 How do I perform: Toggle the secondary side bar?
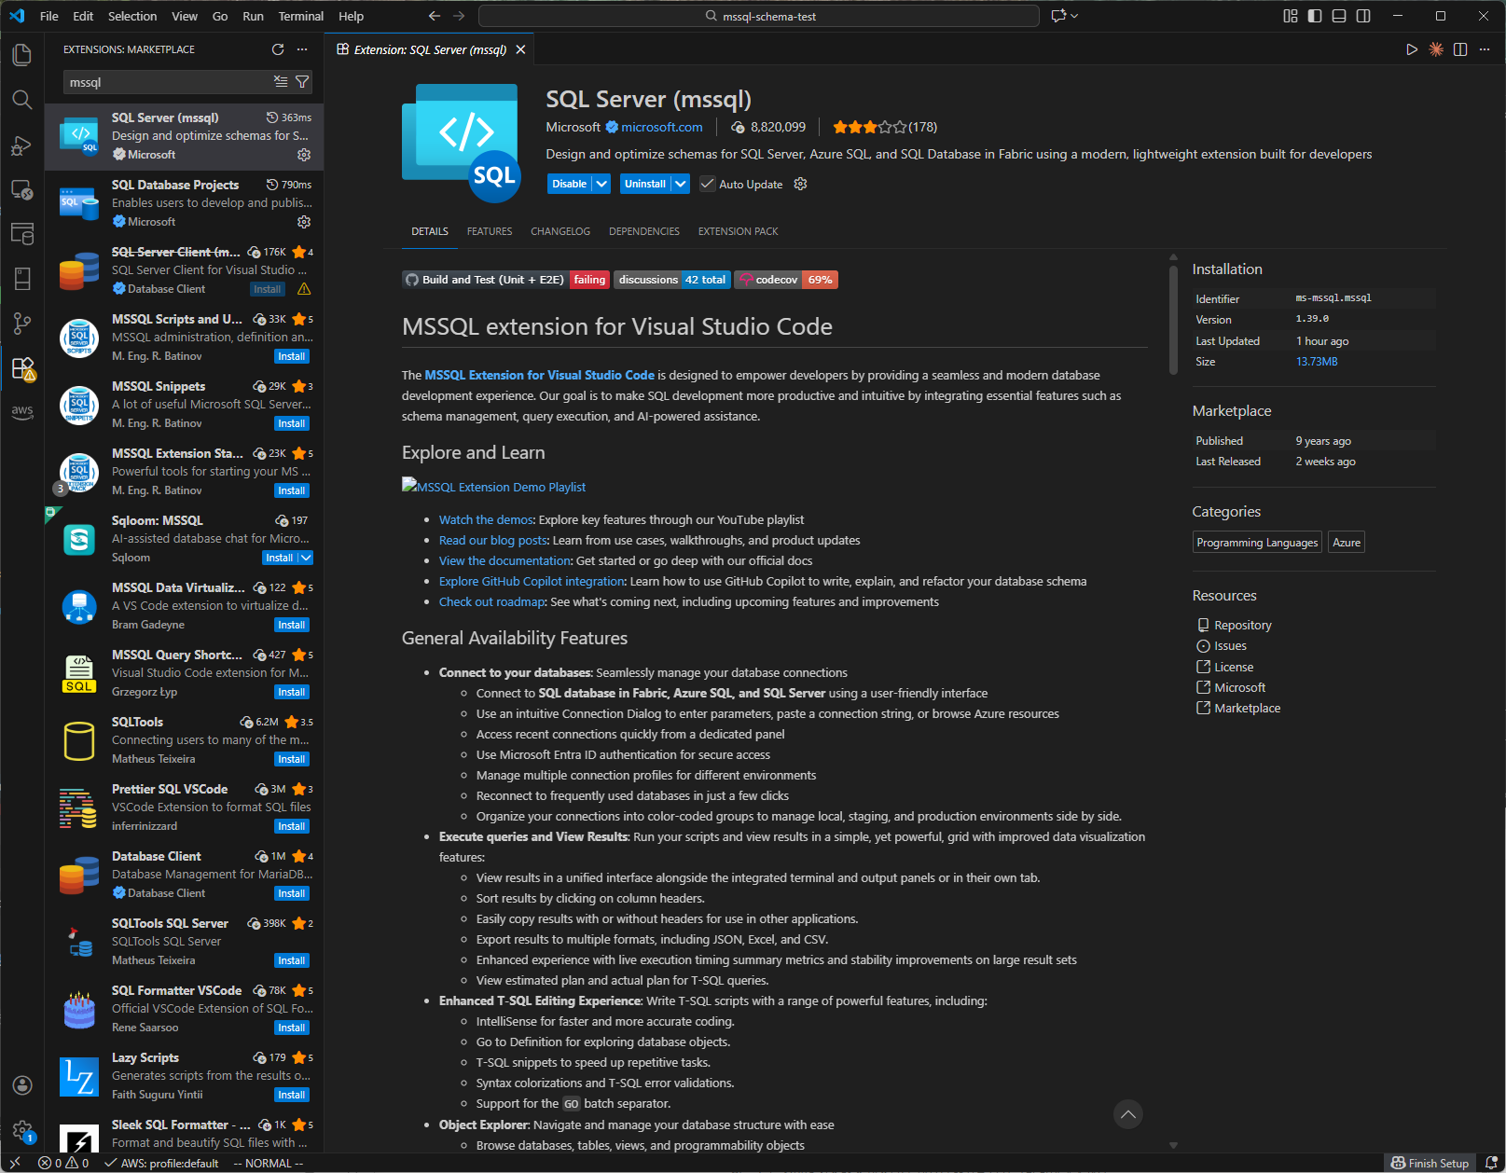coord(1363,16)
